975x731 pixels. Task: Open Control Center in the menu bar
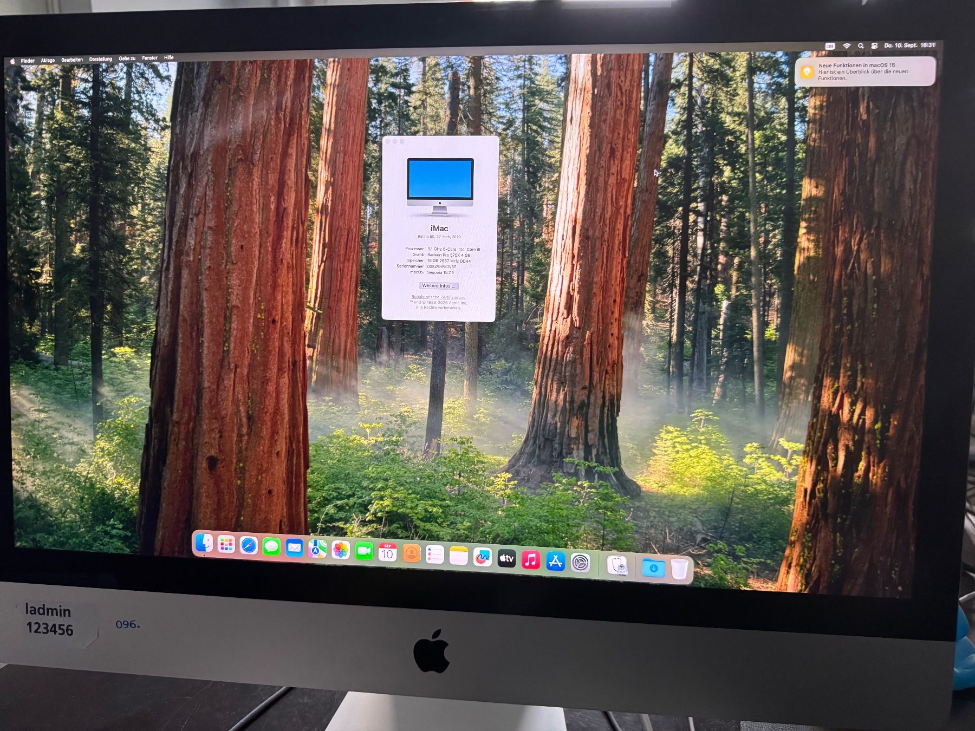pos(874,46)
